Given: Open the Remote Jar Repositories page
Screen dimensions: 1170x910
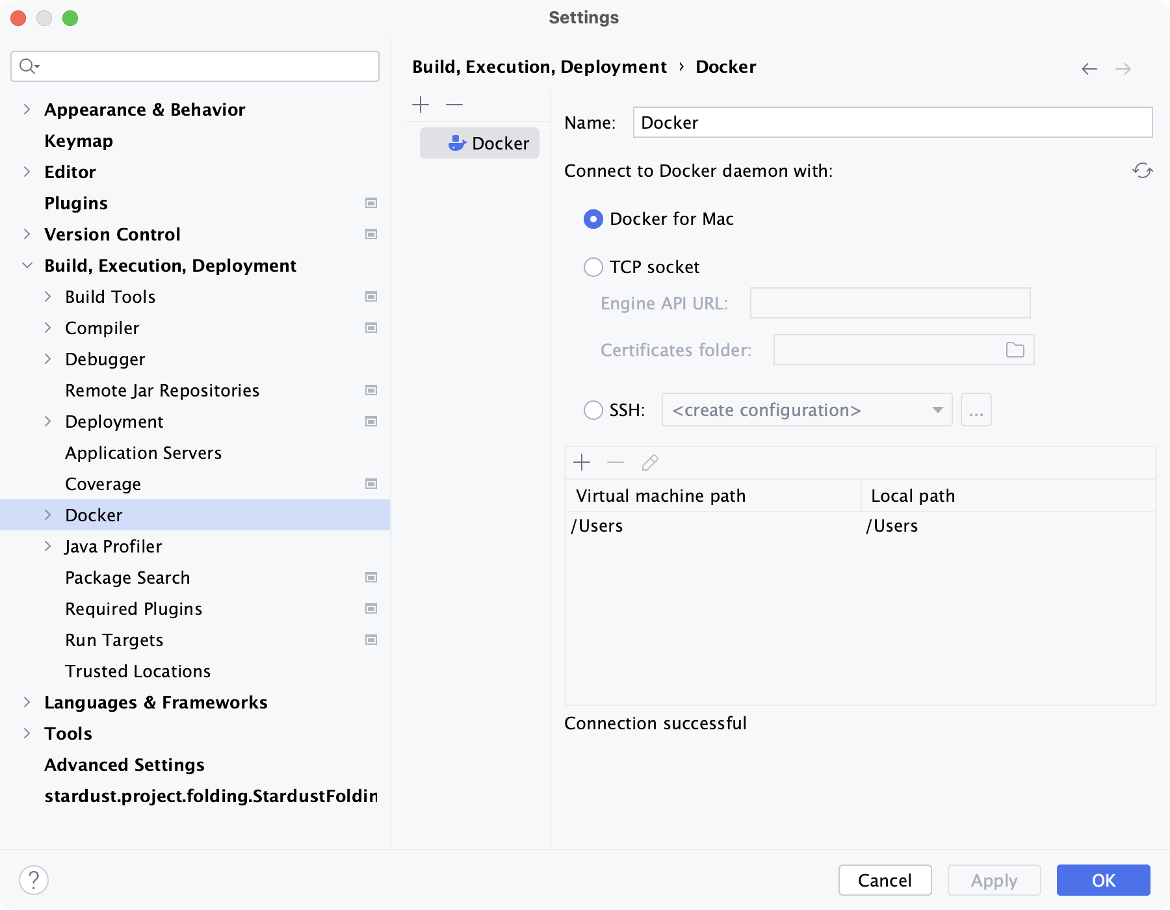Looking at the screenshot, I should pos(162,391).
